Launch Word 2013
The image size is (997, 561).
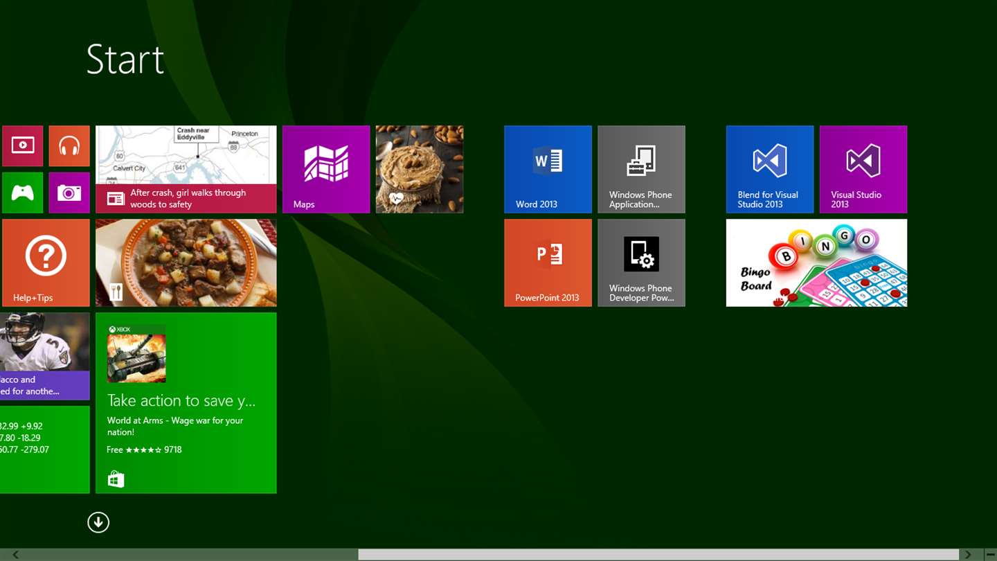point(548,169)
